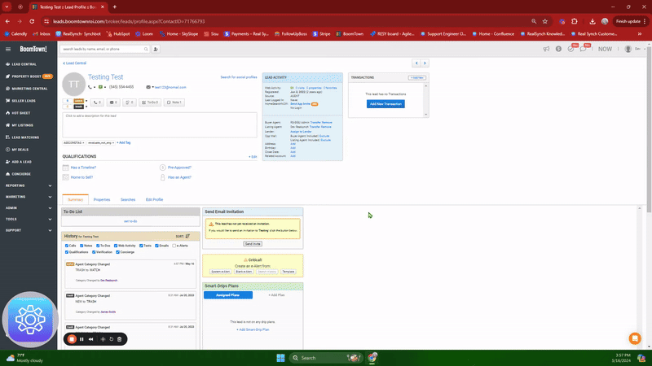This screenshot has height=366, width=652.
Task: Go to the previous lead arrow
Action: [x=416, y=63]
